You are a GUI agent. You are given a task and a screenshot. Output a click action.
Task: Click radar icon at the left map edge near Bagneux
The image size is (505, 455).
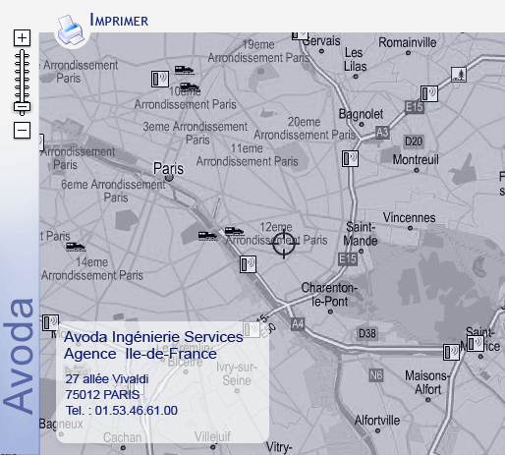click(51, 322)
